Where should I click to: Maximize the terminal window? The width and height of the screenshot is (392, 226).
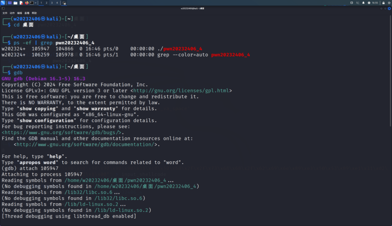(x=385, y=8)
